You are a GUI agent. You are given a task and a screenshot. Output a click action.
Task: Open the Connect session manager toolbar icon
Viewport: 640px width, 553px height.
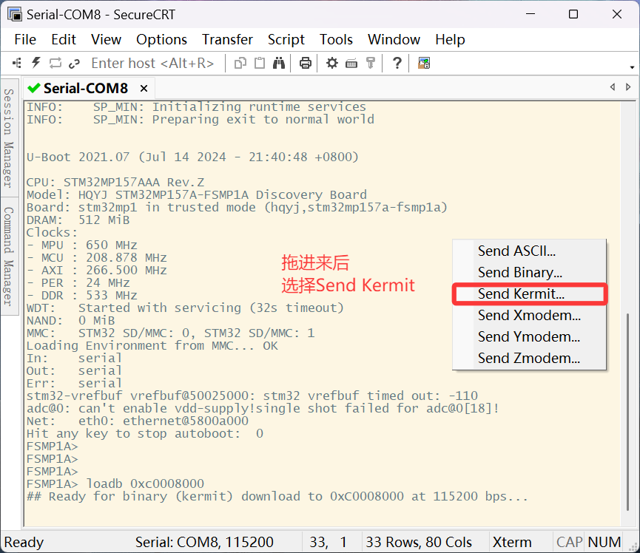(17, 64)
